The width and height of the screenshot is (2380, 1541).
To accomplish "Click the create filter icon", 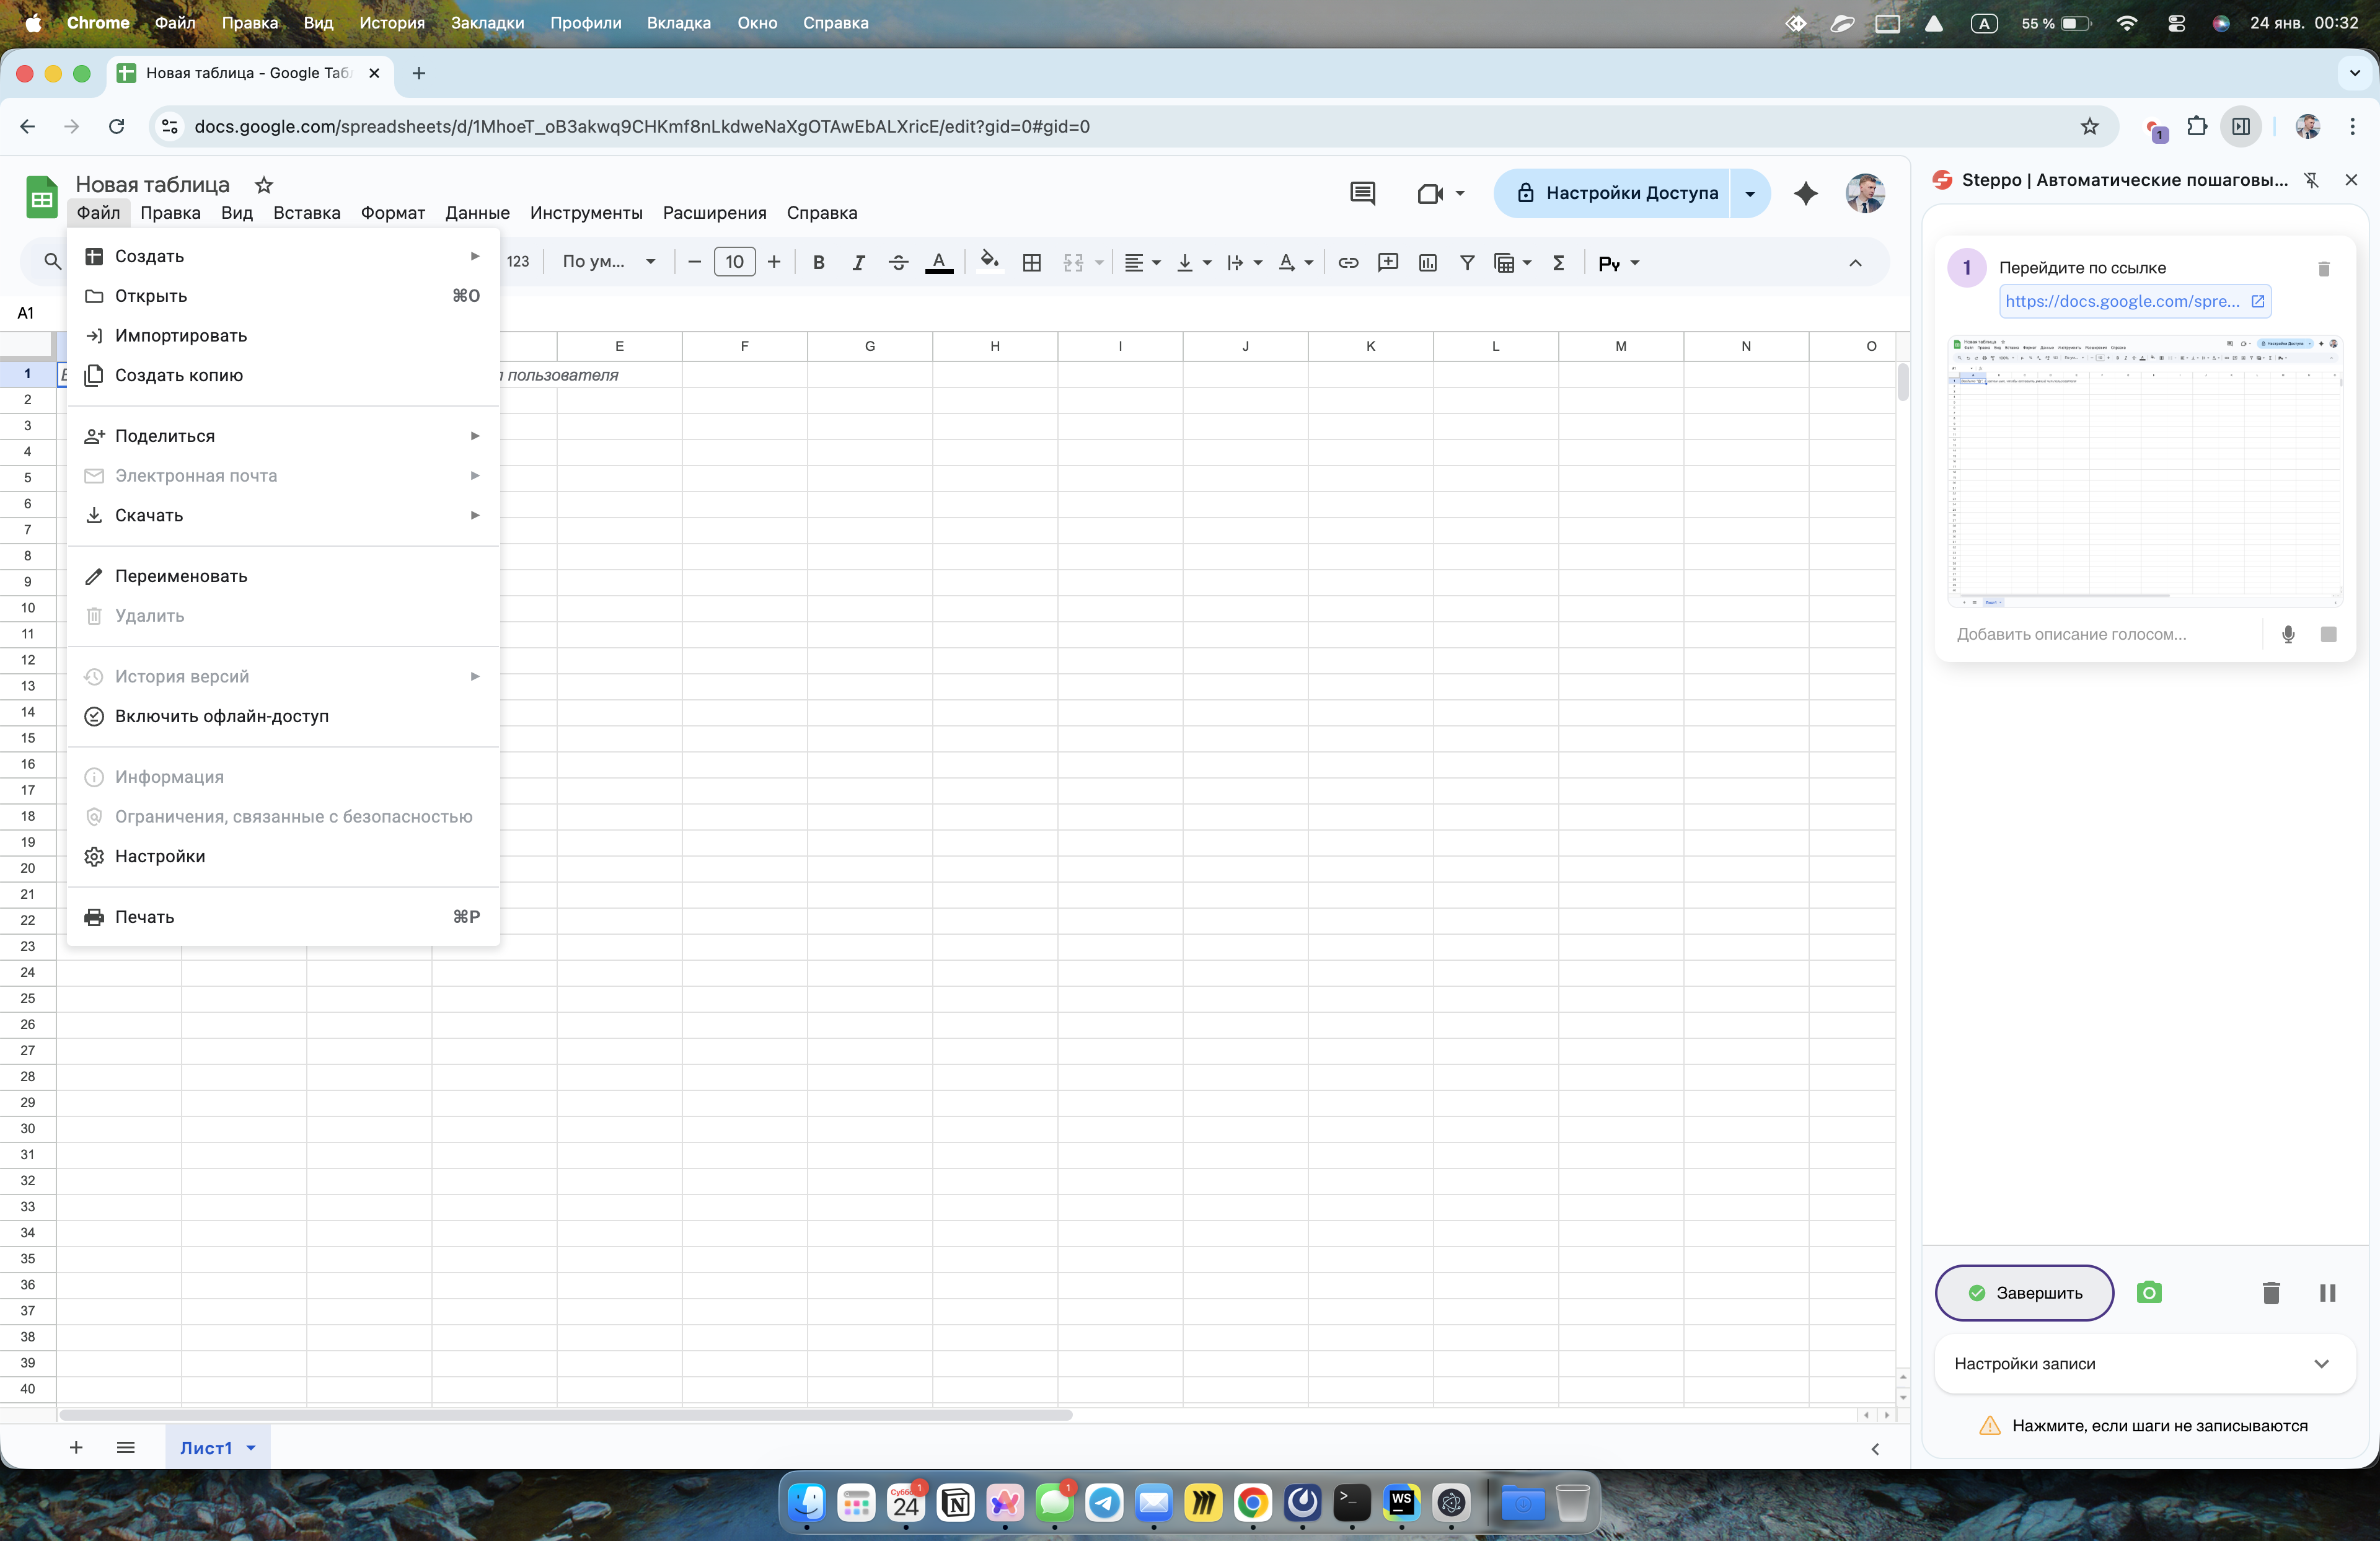I will [1466, 263].
